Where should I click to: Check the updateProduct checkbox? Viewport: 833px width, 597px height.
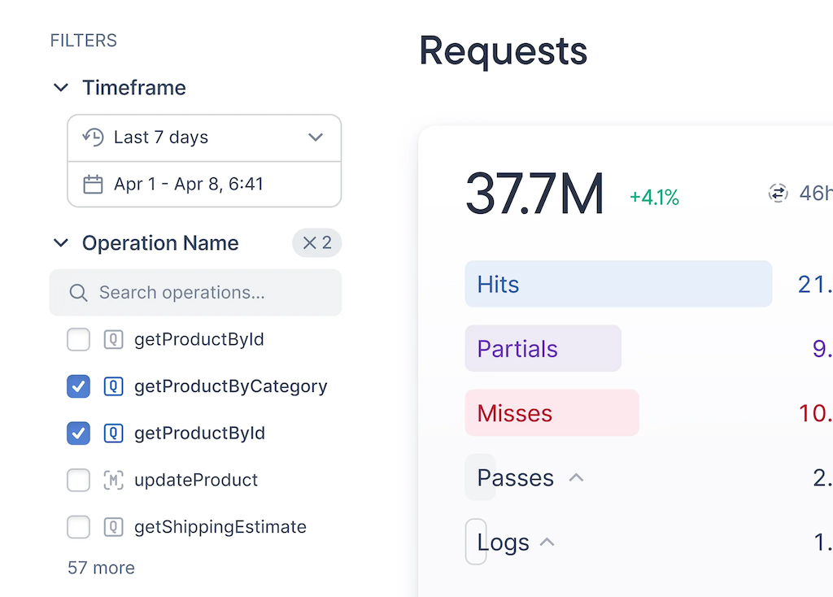[78, 480]
